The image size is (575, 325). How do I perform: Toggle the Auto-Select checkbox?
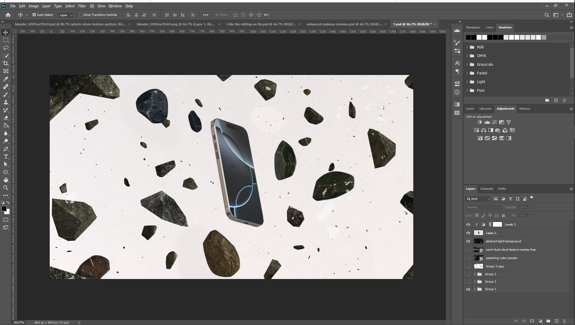pyautogui.click(x=34, y=15)
